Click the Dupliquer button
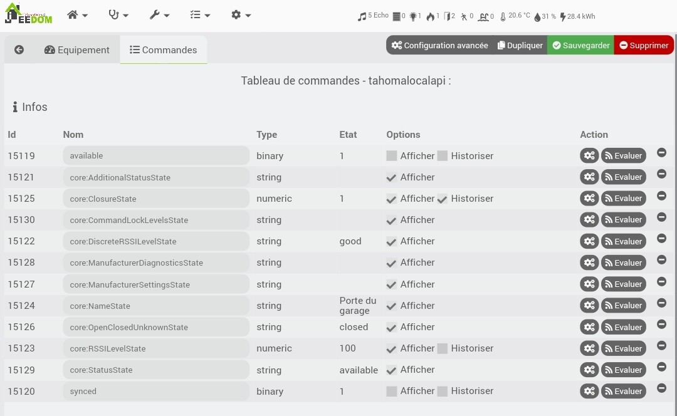This screenshot has width=677, height=416. (520, 45)
